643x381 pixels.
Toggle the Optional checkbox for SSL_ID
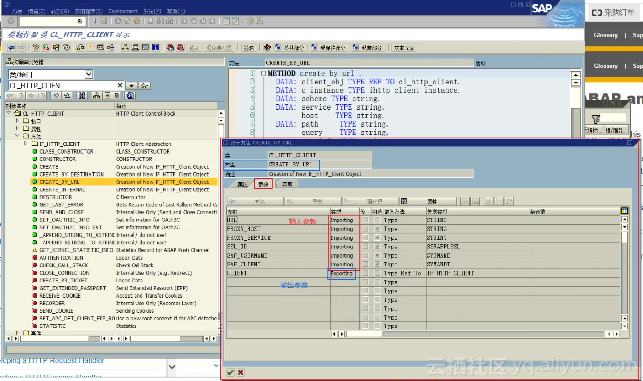pyautogui.click(x=377, y=247)
